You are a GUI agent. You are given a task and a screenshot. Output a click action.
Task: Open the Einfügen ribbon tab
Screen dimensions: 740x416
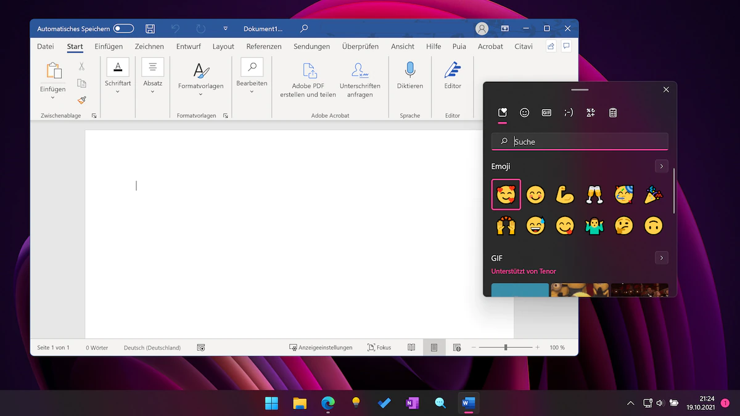coord(109,46)
